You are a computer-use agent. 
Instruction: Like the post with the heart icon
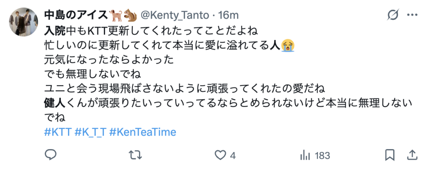[219, 155]
